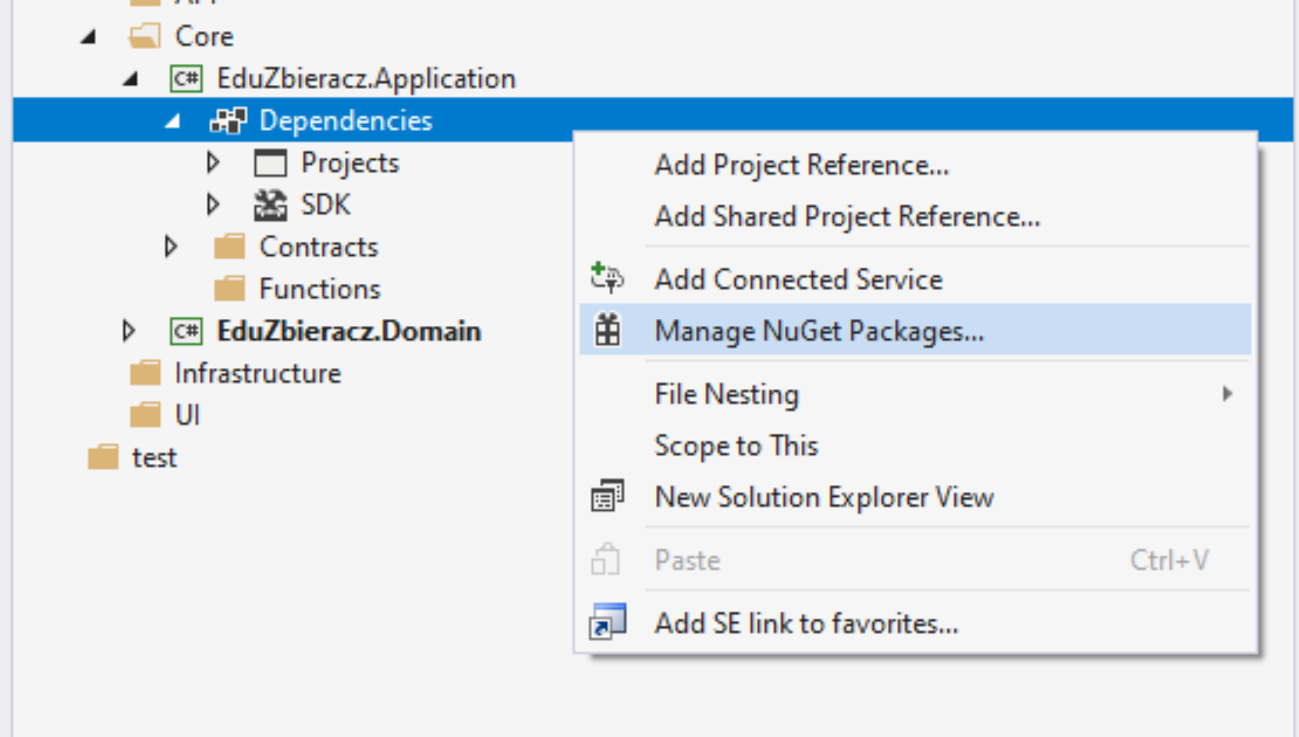Click the Projects node icon
The width and height of the screenshot is (1299, 737).
pyautogui.click(x=271, y=163)
